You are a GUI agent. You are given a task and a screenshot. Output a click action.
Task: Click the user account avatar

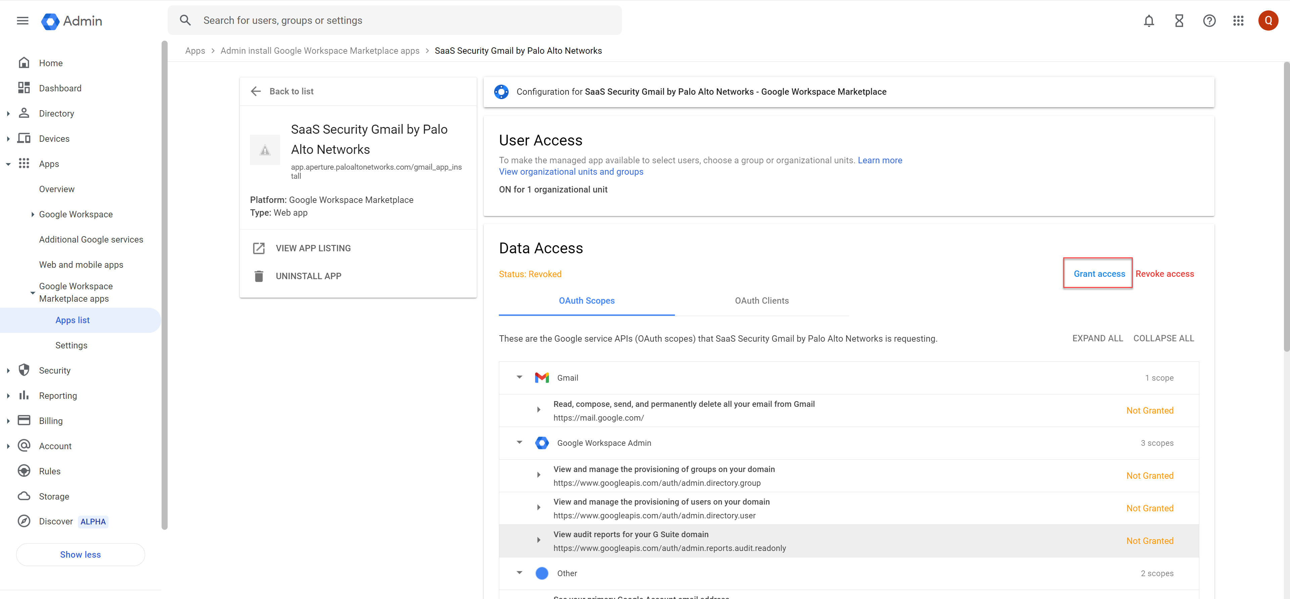tap(1268, 20)
